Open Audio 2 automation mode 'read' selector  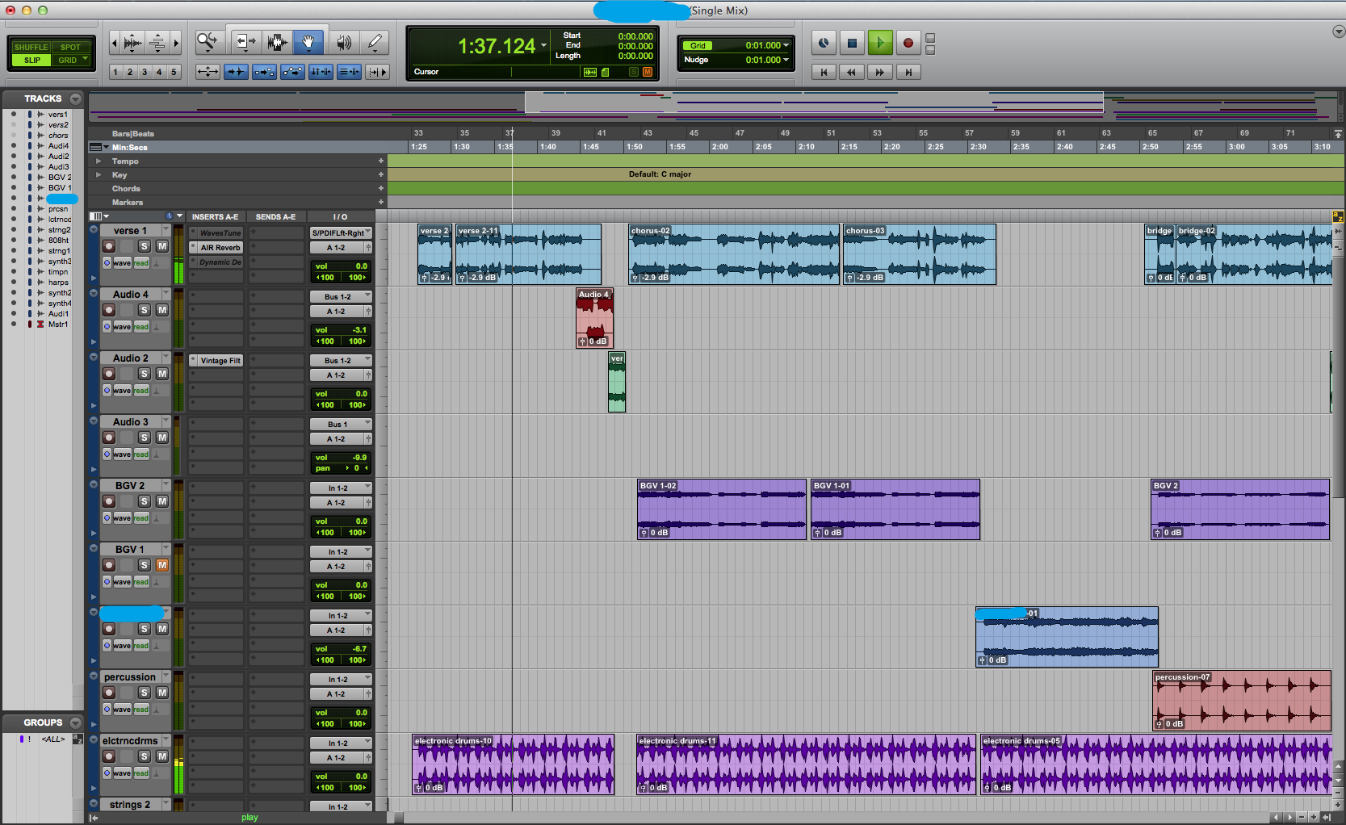(141, 391)
